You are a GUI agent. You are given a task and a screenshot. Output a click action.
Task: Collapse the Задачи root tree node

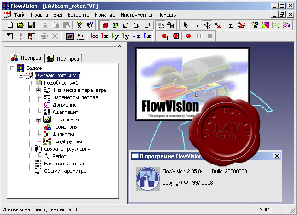(x=12, y=68)
